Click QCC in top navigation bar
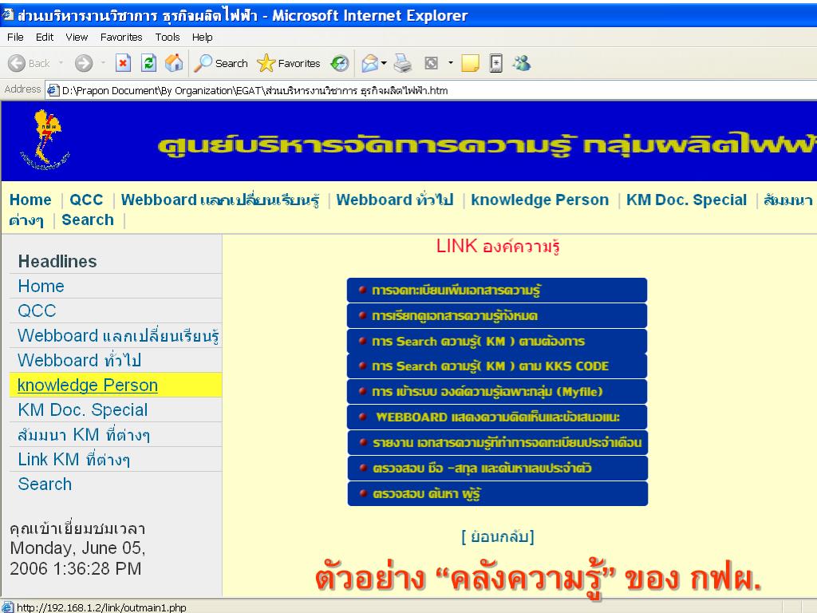 click(86, 200)
